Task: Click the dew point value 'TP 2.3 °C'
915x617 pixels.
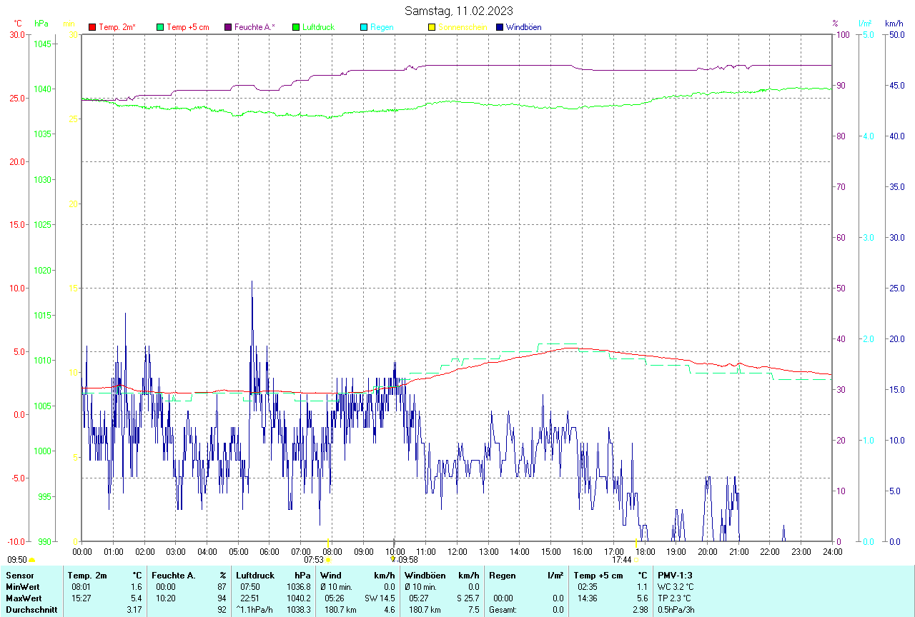Action: (675, 598)
